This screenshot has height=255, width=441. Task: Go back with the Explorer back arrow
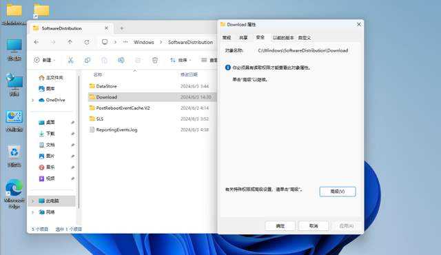pyautogui.click(x=37, y=42)
